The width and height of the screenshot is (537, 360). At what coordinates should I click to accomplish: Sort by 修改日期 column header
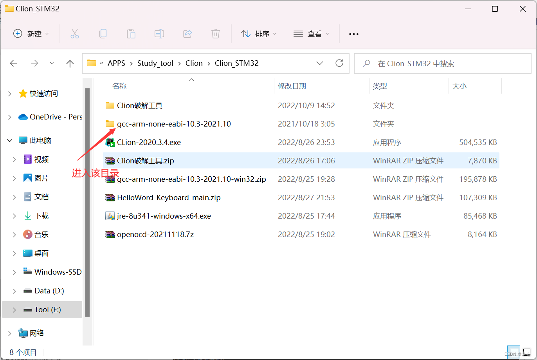pos(292,86)
